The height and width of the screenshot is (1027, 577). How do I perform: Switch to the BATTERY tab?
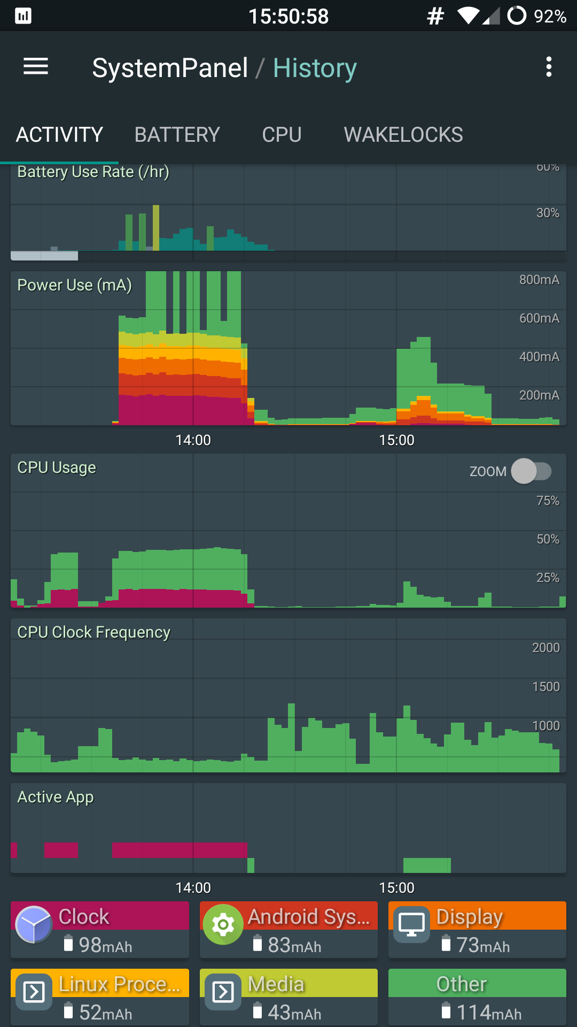point(177,135)
